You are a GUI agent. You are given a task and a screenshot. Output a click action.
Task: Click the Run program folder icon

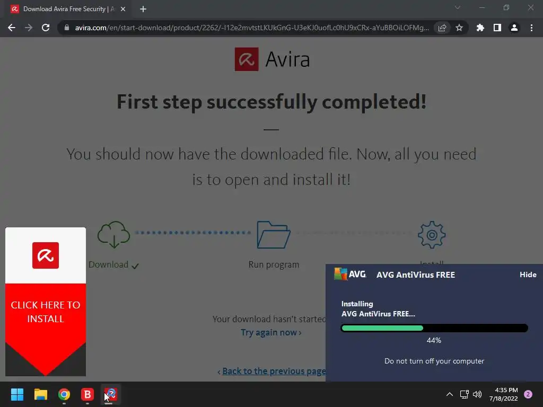pos(274,235)
